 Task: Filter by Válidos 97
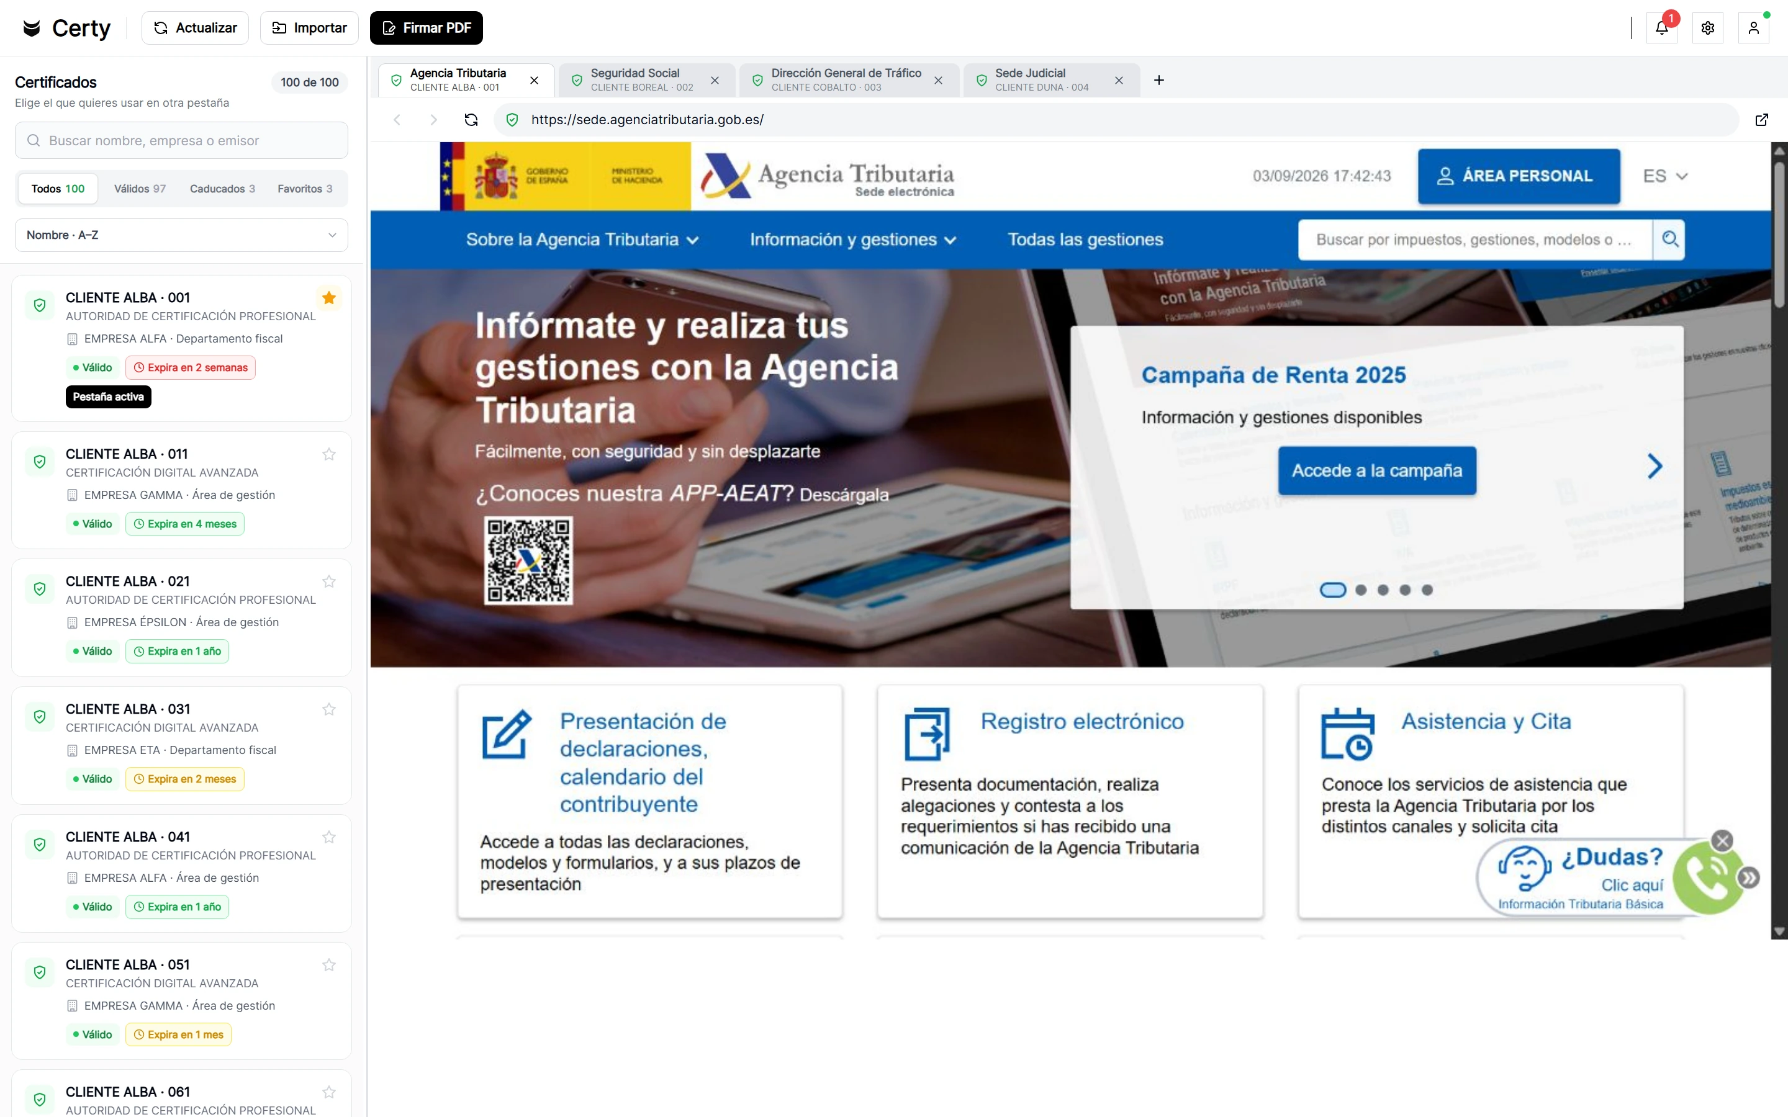tap(140, 189)
